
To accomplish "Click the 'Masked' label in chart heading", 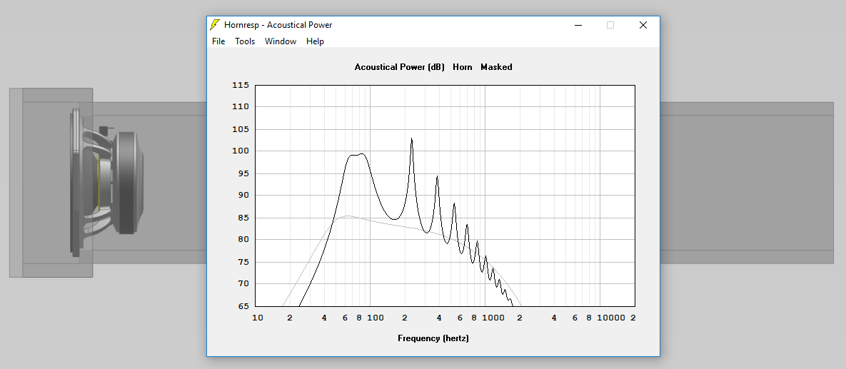I will click(496, 67).
